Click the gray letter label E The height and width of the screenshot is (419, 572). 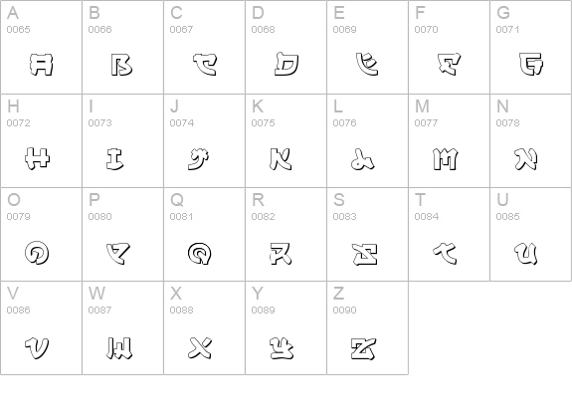tap(339, 13)
